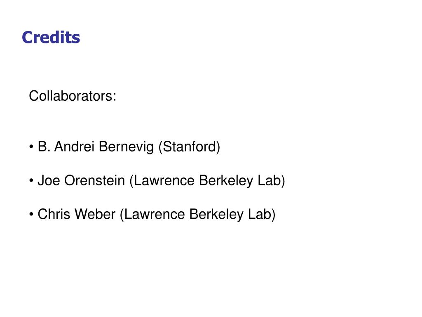The height and width of the screenshot is (317, 422).
Task: Click the word Weber
Action: coord(95,214)
